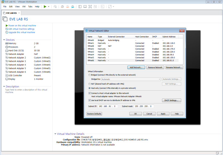Viewport: 223px width, 155px height.
Task: Click the Subnet IP input field
Action: (x=107, y=106)
